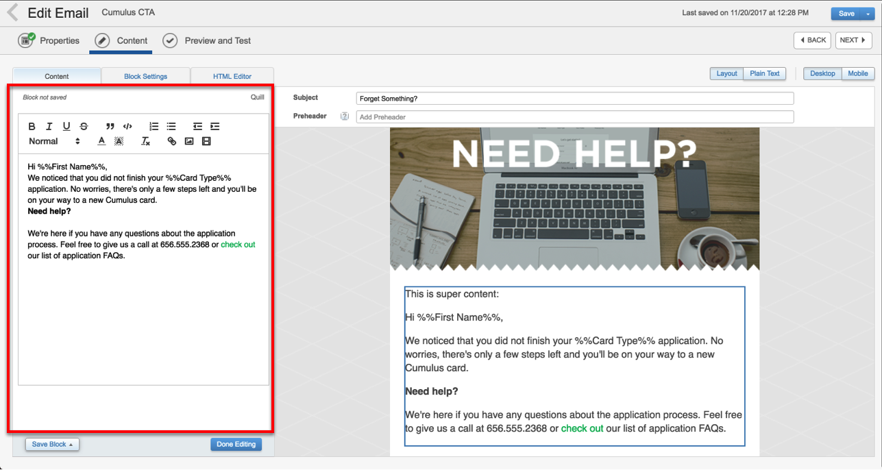
Task: Open the Save button dropdown arrow
Action: coord(868,14)
